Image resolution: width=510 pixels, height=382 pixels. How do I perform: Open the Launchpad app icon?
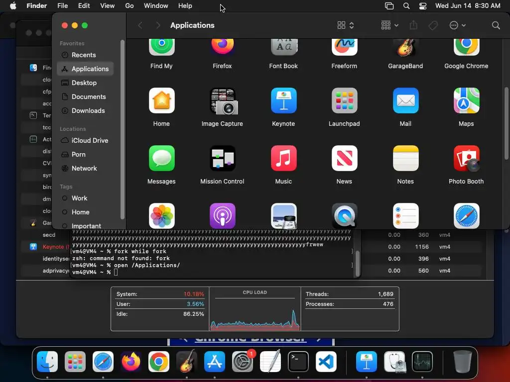coord(345,100)
